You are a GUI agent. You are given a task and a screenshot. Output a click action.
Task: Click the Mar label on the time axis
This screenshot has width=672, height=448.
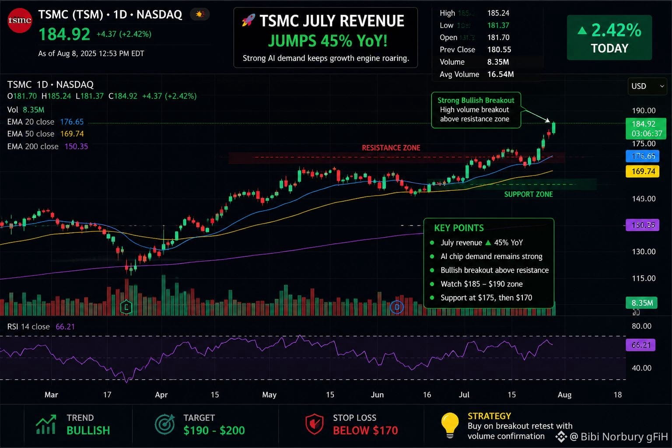51,395
